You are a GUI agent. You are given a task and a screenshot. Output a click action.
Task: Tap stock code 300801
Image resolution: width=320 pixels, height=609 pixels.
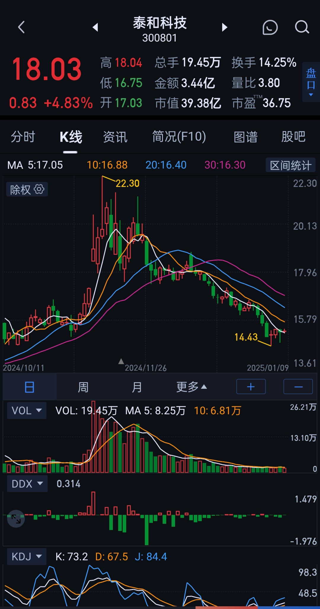(159, 38)
